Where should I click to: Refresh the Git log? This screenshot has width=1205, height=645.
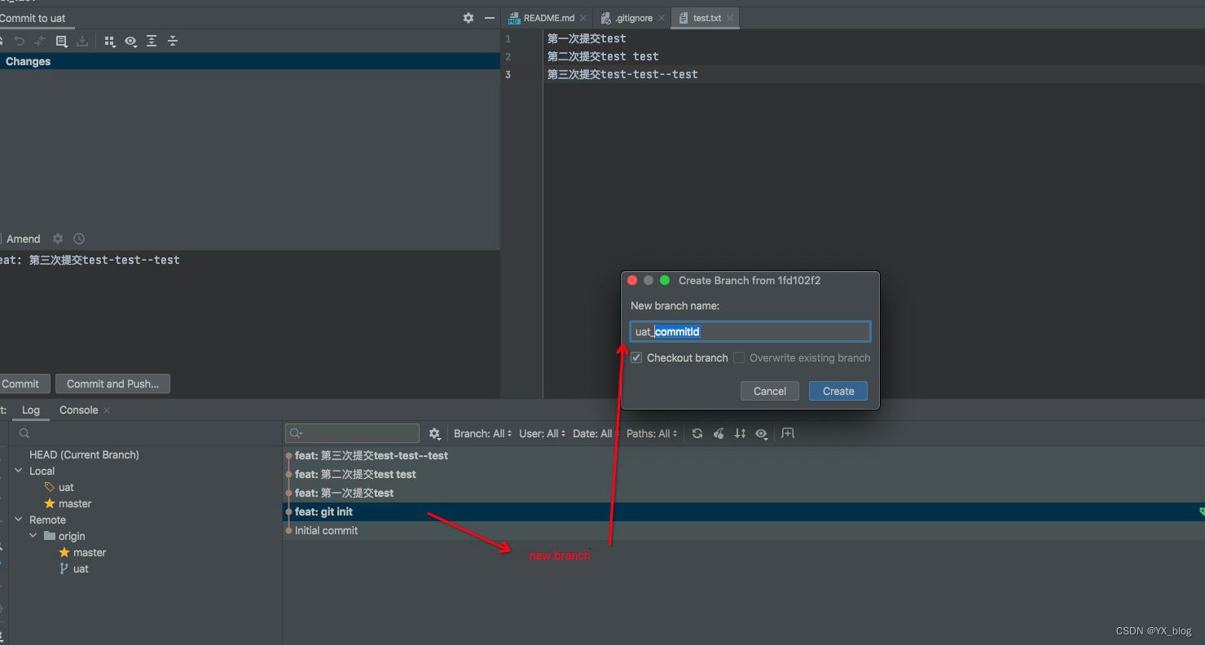pyautogui.click(x=697, y=432)
